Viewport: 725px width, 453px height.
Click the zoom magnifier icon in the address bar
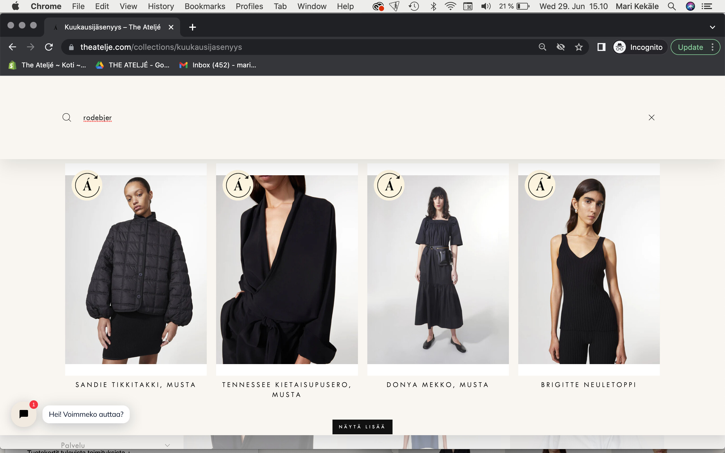point(542,47)
